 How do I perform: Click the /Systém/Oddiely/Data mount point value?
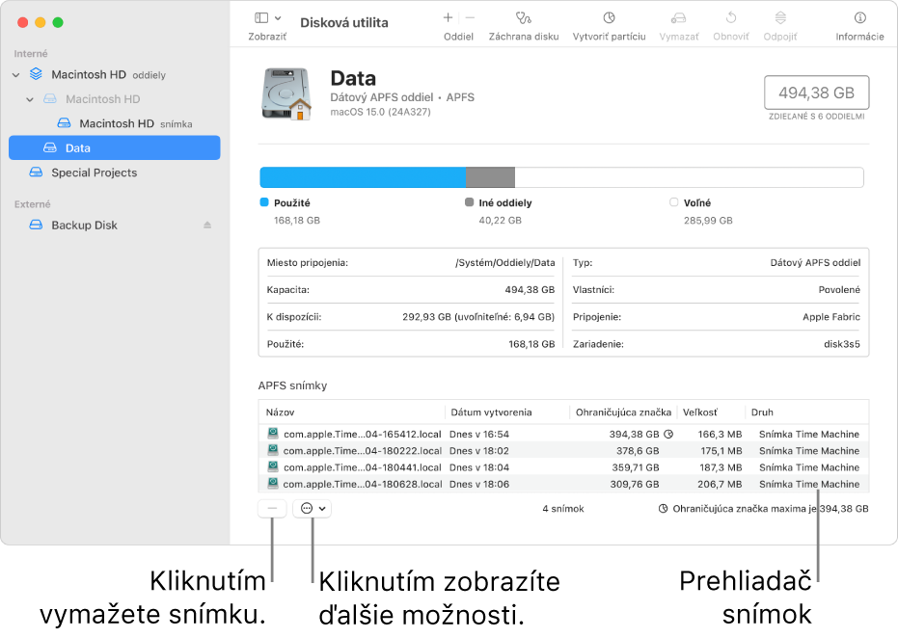coord(505,263)
